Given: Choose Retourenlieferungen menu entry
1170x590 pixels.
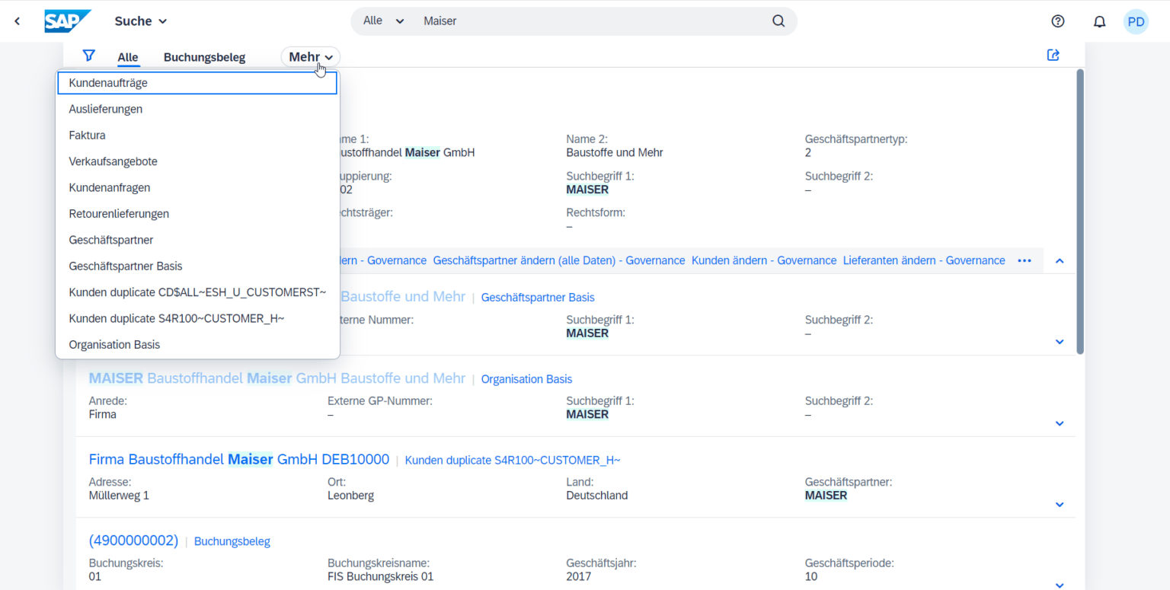Looking at the screenshot, I should (x=197, y=214).
